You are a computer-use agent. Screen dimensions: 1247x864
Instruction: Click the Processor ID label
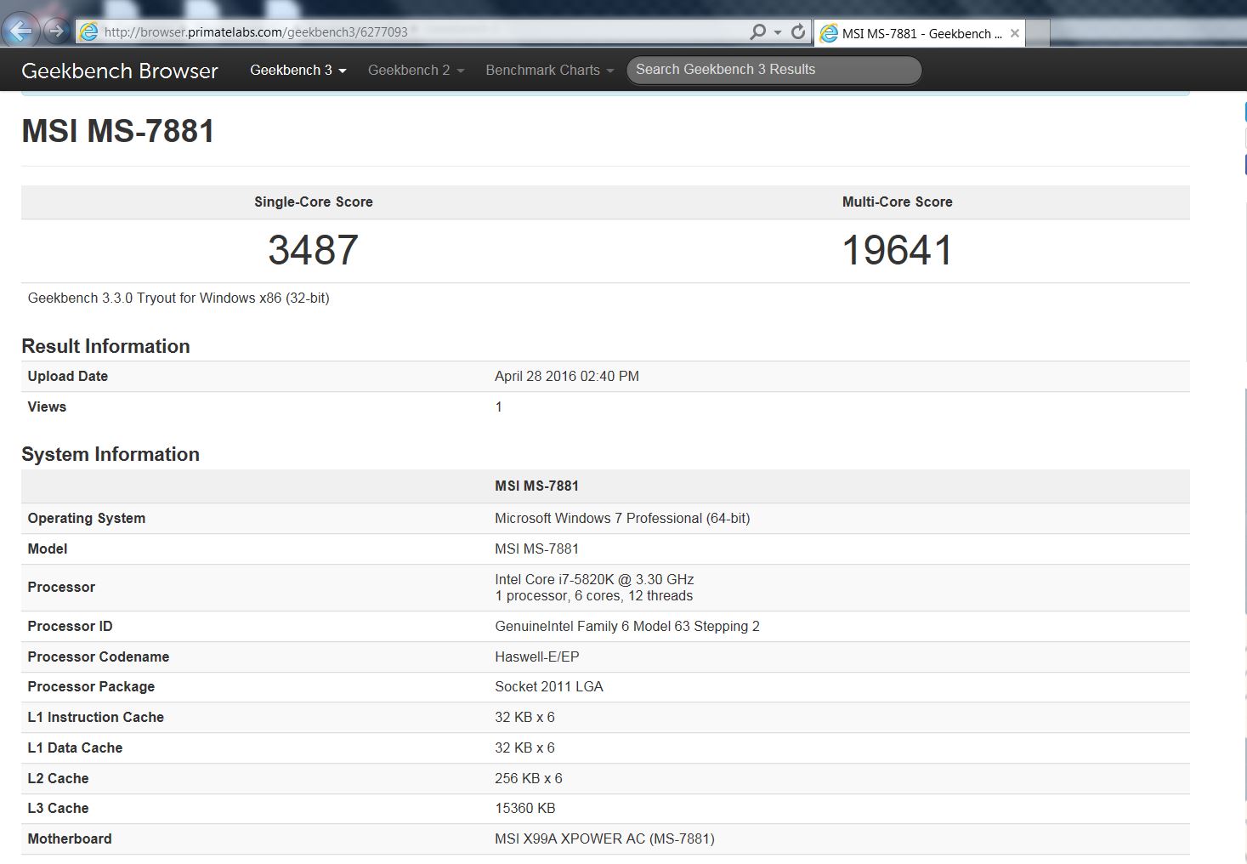pos(70,626)
